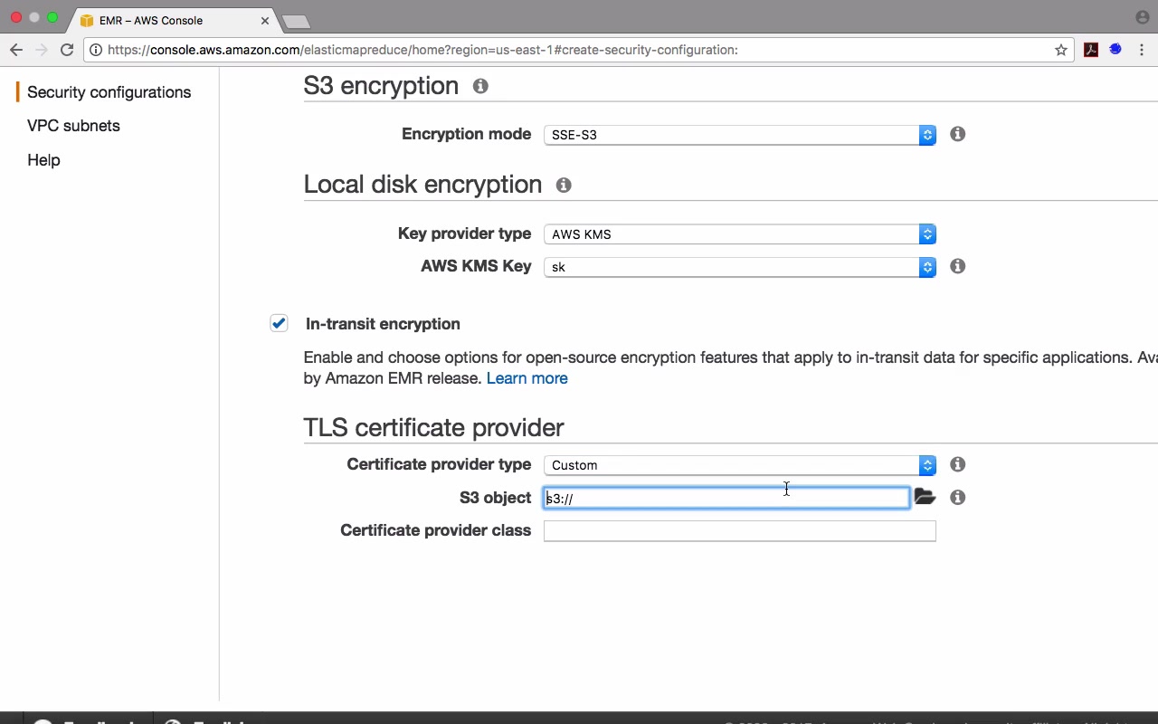The height and width of the screenshot is (724, 1158).
Task: Bookmark this page with the star icon
Action: pyautogui.click(x=1061, y=50)
